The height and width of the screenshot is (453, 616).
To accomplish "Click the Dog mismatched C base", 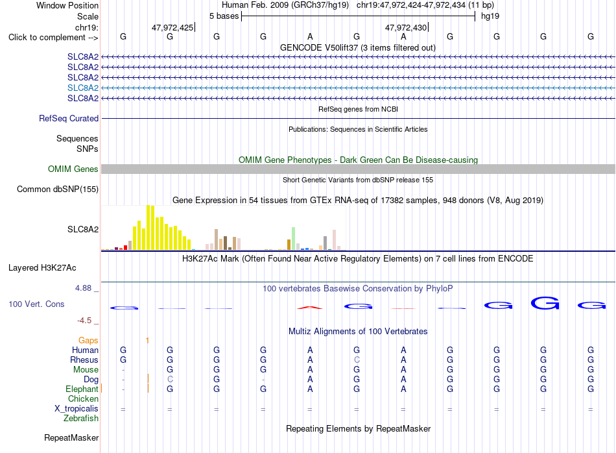I will click(x=170, y=379).
